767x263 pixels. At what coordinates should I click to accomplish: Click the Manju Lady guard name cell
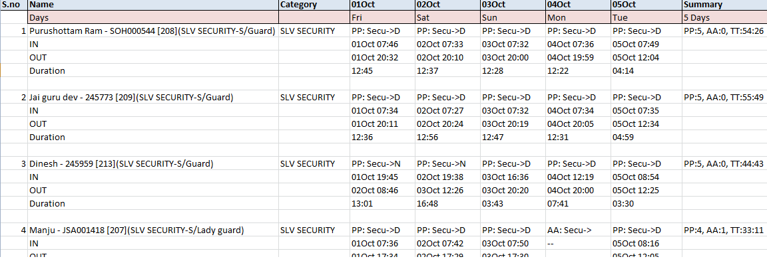(x=153, y=230)
